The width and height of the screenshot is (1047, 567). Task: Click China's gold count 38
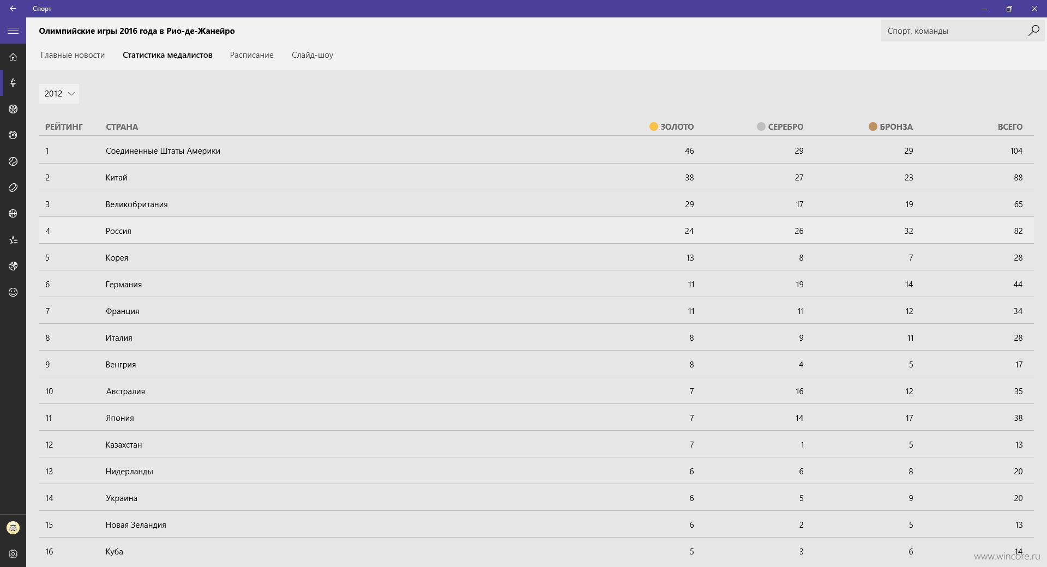(689, 178)
